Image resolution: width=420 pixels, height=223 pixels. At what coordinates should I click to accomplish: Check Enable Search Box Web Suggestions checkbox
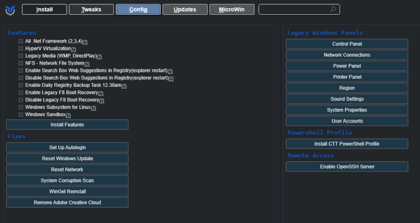tap(21, 71)
